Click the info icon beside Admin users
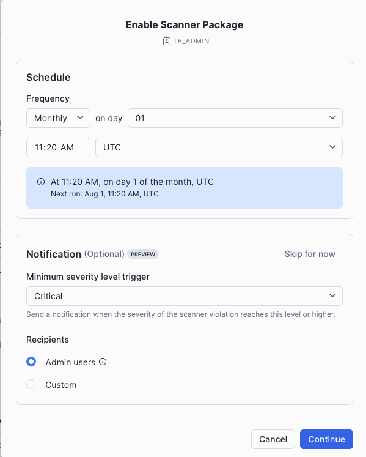Screen dimensions: 366x457 (103, 362)
